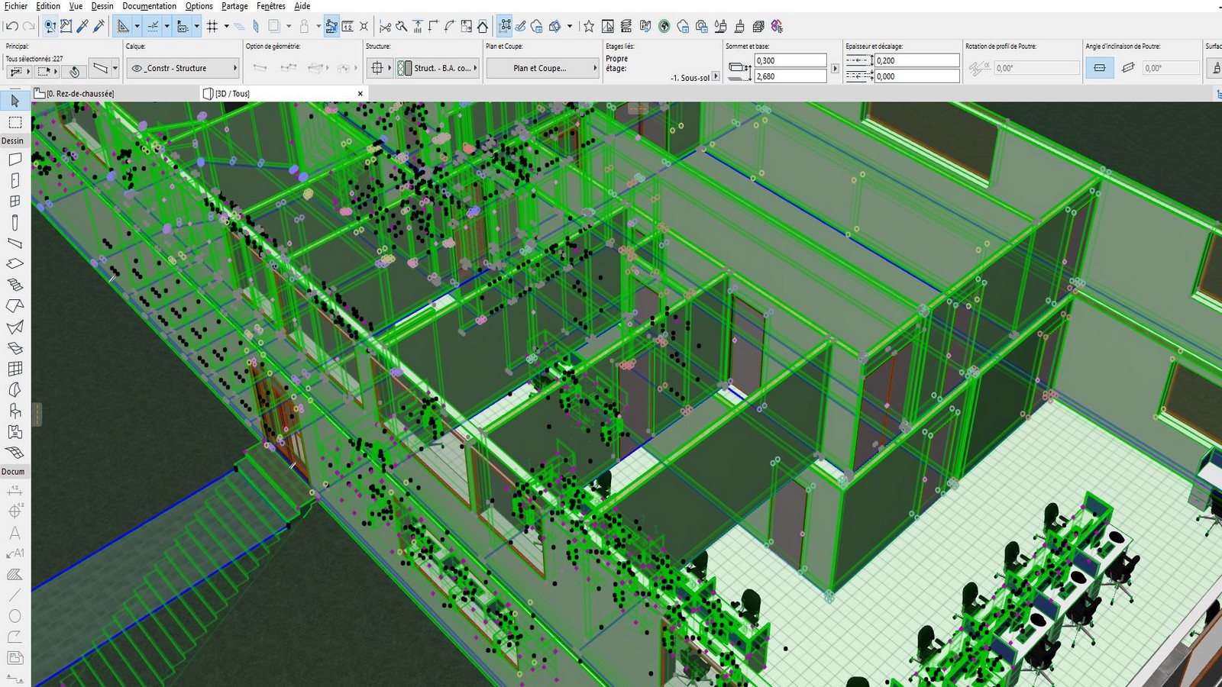
Task: Select the Object chair tool
Action: point(15,411)
